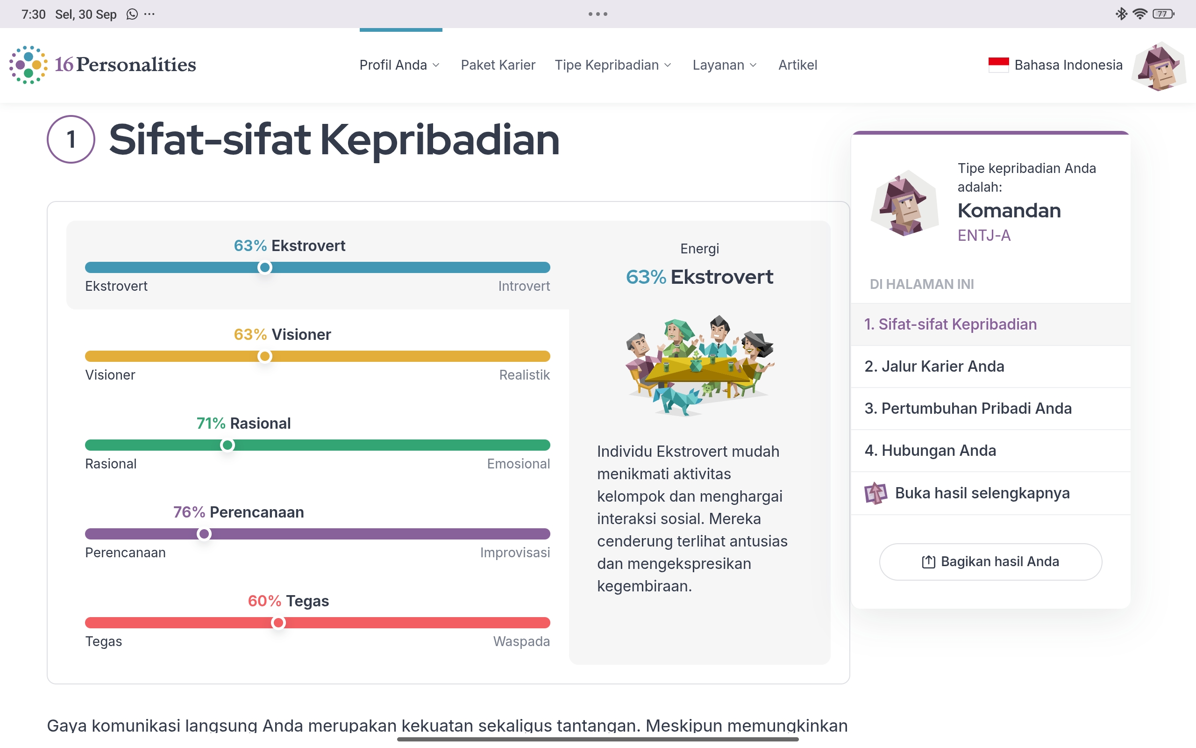Viewport: 1196px width, 748px height.
Task: Go to the Artikel menu item
Action: pyautogui.click(x=797, y=65)
